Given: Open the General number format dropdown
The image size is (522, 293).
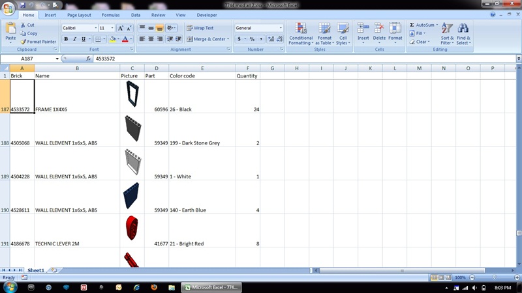Looking at the screenshot, I should [x=281, y=28].
